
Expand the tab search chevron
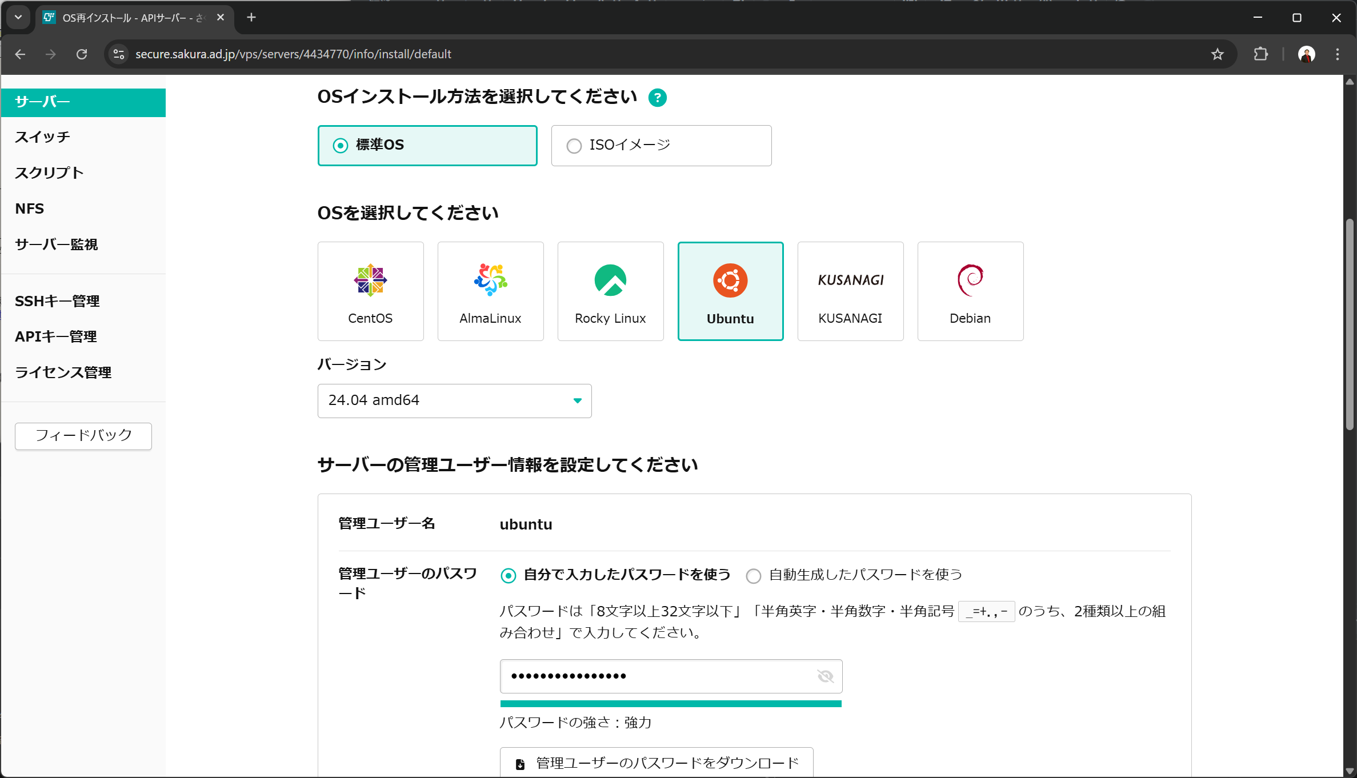tap(18, 17)
